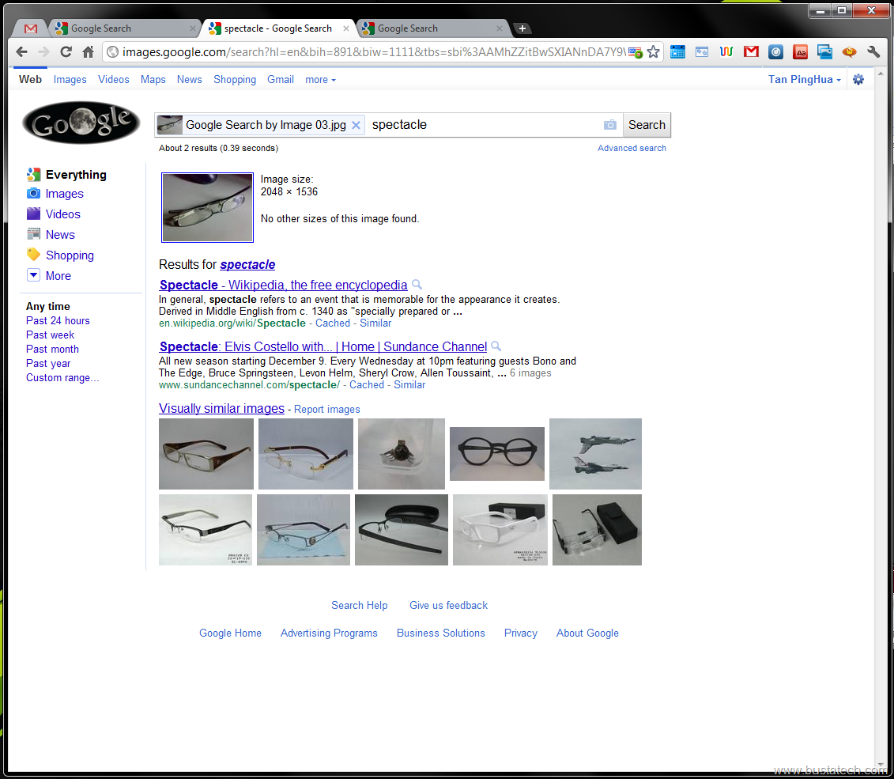894x779 pixels.
Task: Click the Search button
Action: click(647, 125)
